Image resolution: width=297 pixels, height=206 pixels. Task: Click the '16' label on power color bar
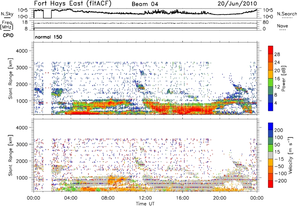click(277, 79)
